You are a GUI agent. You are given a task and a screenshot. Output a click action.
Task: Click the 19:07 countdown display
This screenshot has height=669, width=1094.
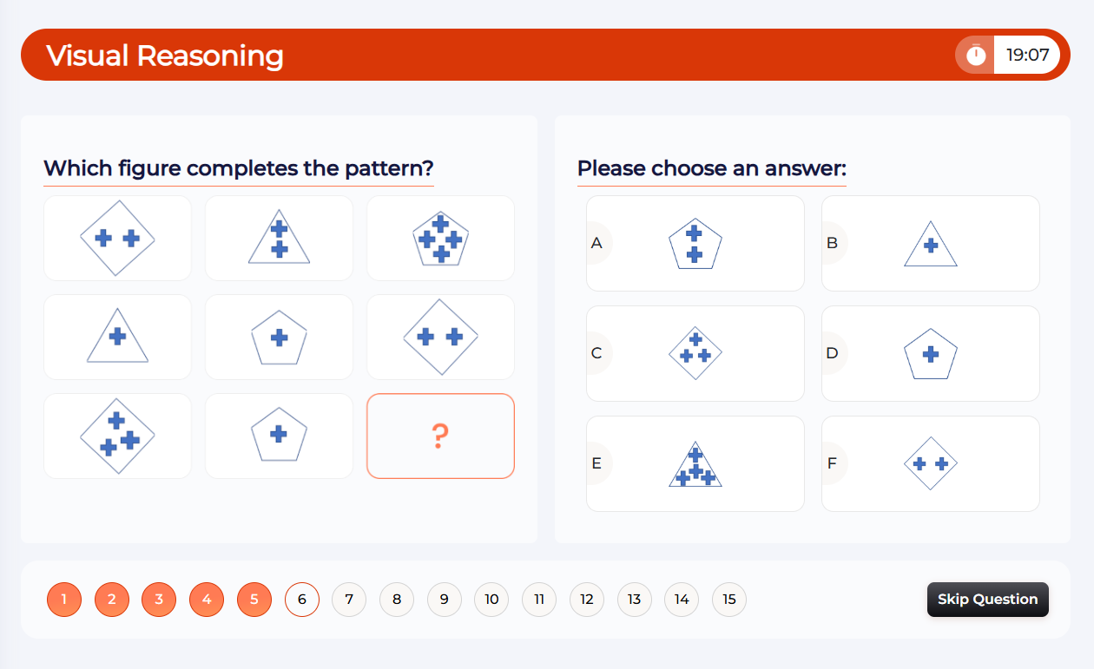coord(1027,56)
